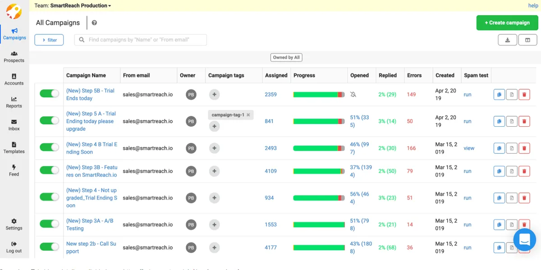Image resolution: width=541 pixels, height=270 pixels.
Task: Disable the Step 3A - A/B Testing campaign
Action: pyautogui.click(x=49, y=224)
